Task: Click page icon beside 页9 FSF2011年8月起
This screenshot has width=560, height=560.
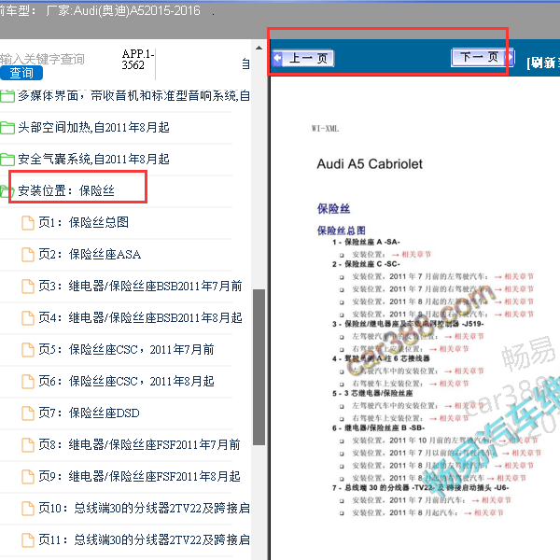Action: (x=28, y=477)
